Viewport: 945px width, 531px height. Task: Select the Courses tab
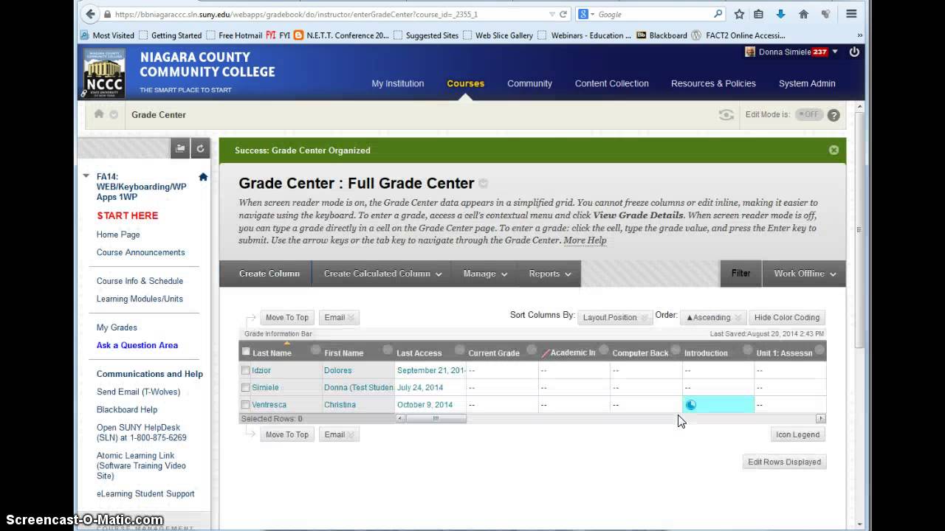click(466, 83)
